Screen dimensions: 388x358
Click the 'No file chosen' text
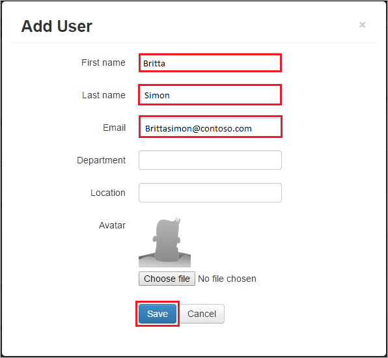click(x=227, y=279)
